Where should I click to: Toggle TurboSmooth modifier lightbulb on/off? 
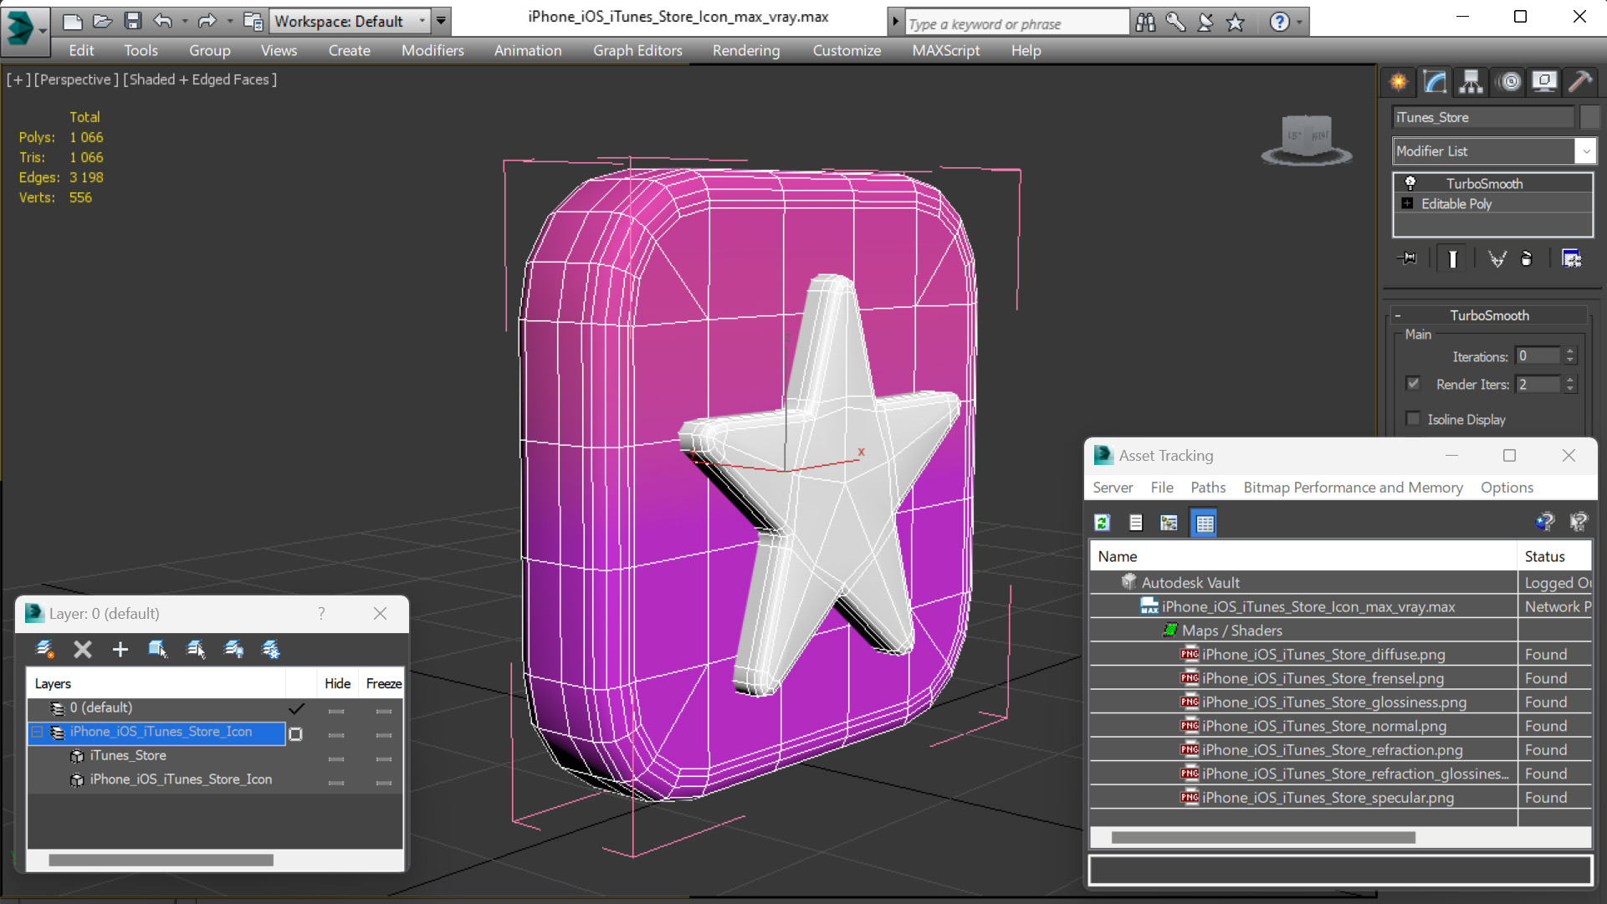1410,182
